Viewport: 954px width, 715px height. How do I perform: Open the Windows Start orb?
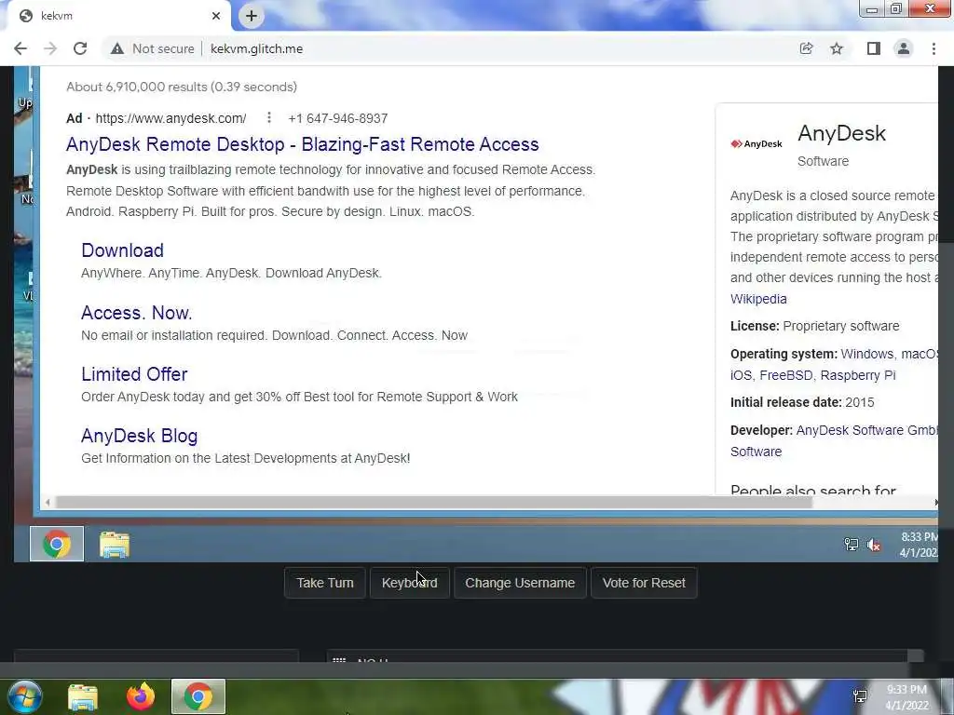(24, 696)
